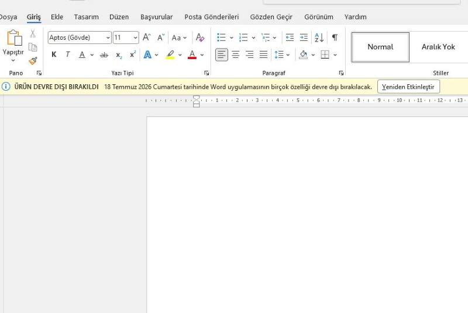Decrease font size with the smaller A icon
The height and width of the screenshot is (313, 468).
pyautogui.click(x=161, y=37)
